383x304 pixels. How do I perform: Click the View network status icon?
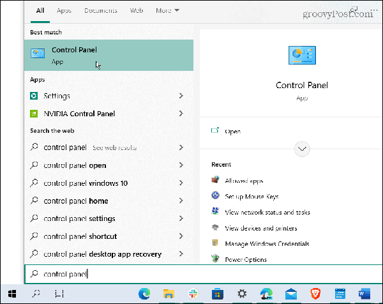click(215, 211)
